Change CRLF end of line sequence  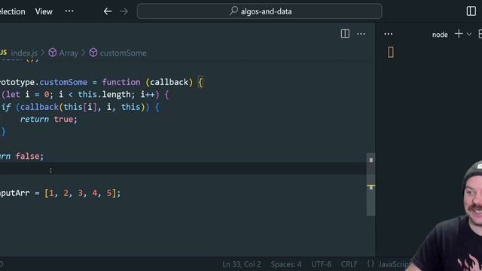pyautogui.click(x=349, y=264)
